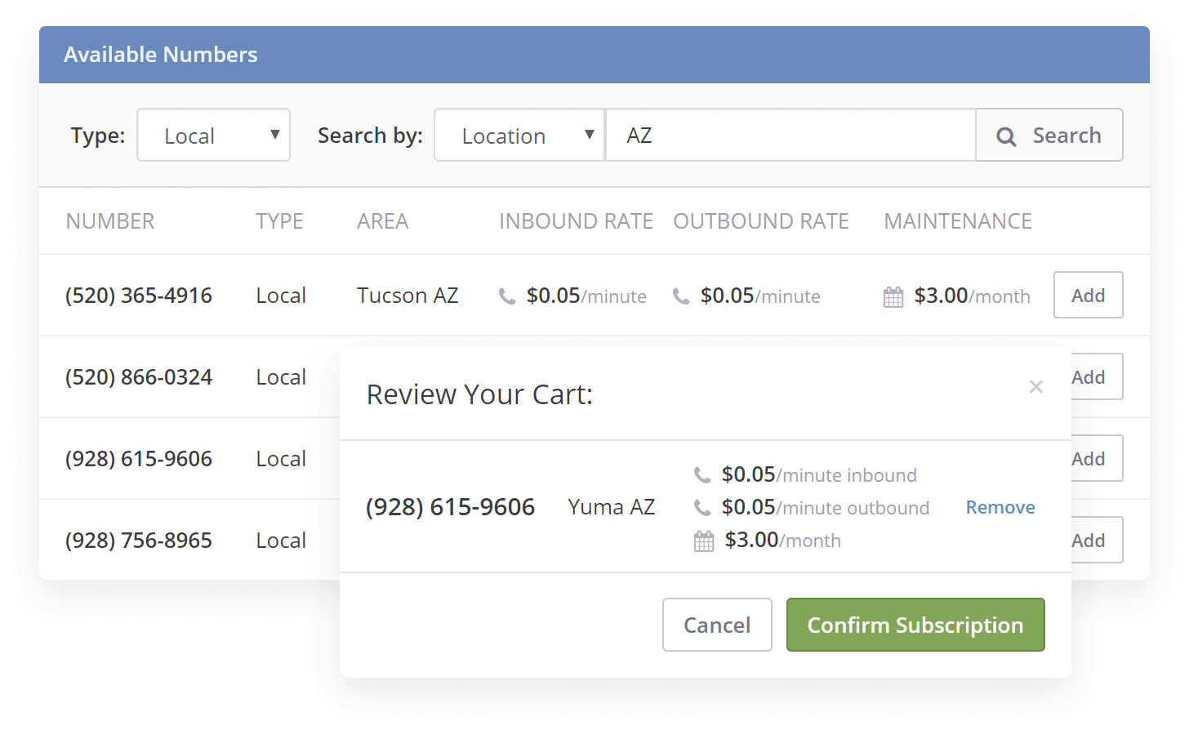Confirm the subscription for (928) 615-9606
This screenshot has height=730, width=1189.
(915, 625)
